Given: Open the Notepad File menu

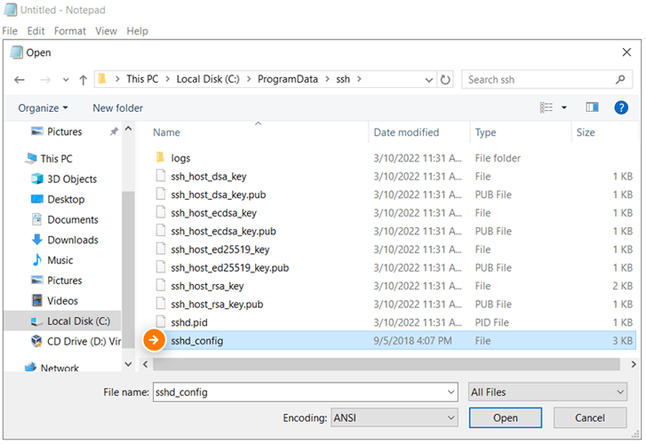Looking at the screenshot, I should point(10,31).
